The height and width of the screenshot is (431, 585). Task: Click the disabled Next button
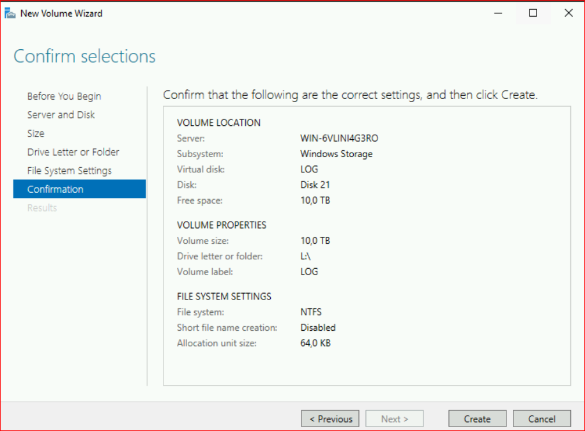click(x=394, y=419)
